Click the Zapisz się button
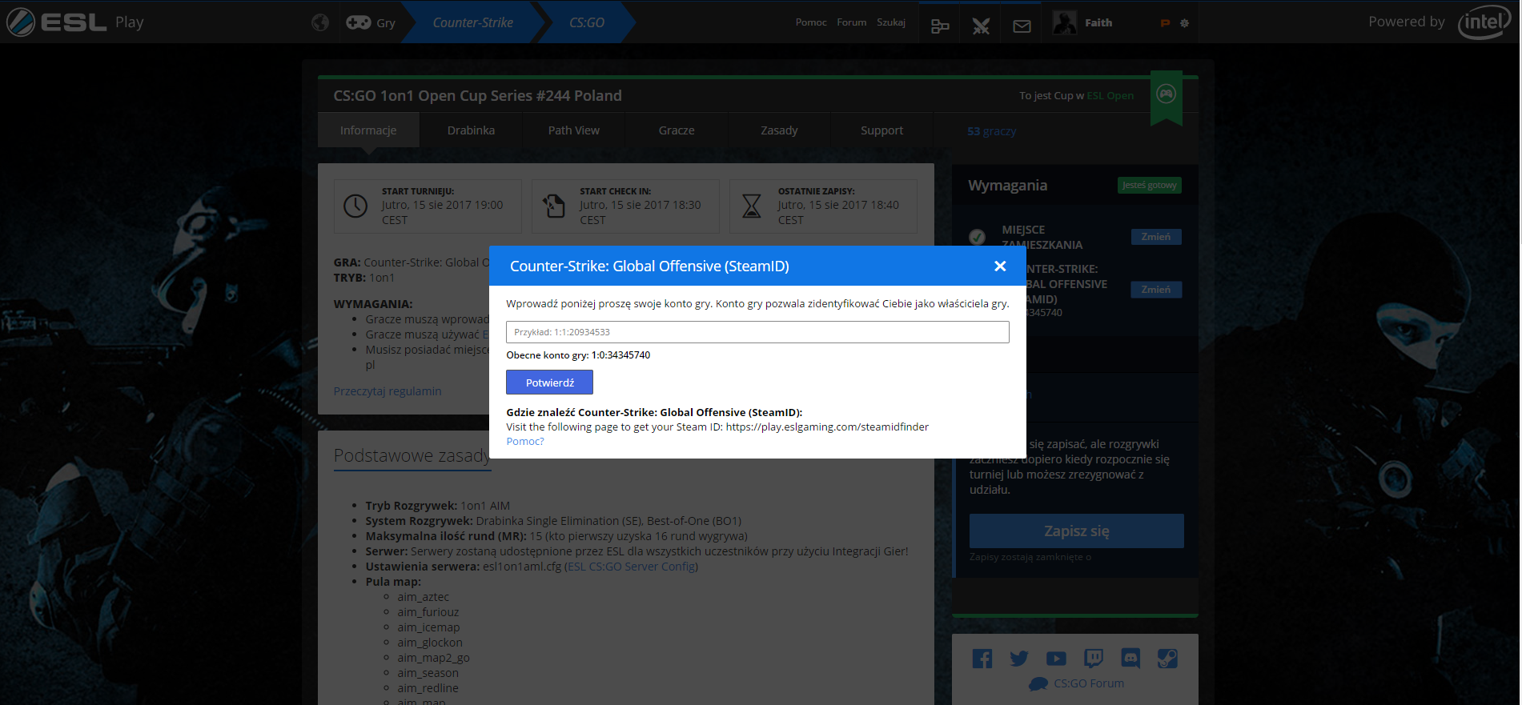Image resolution: width=1522 pixels, height=705 pixels. tap(1076, 531)
